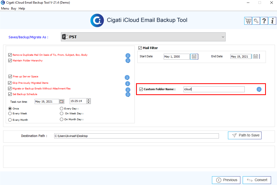The width and height of the screenshot is (277, 185).
Task: Choose On Week Day option
Action: click(61, 113)
